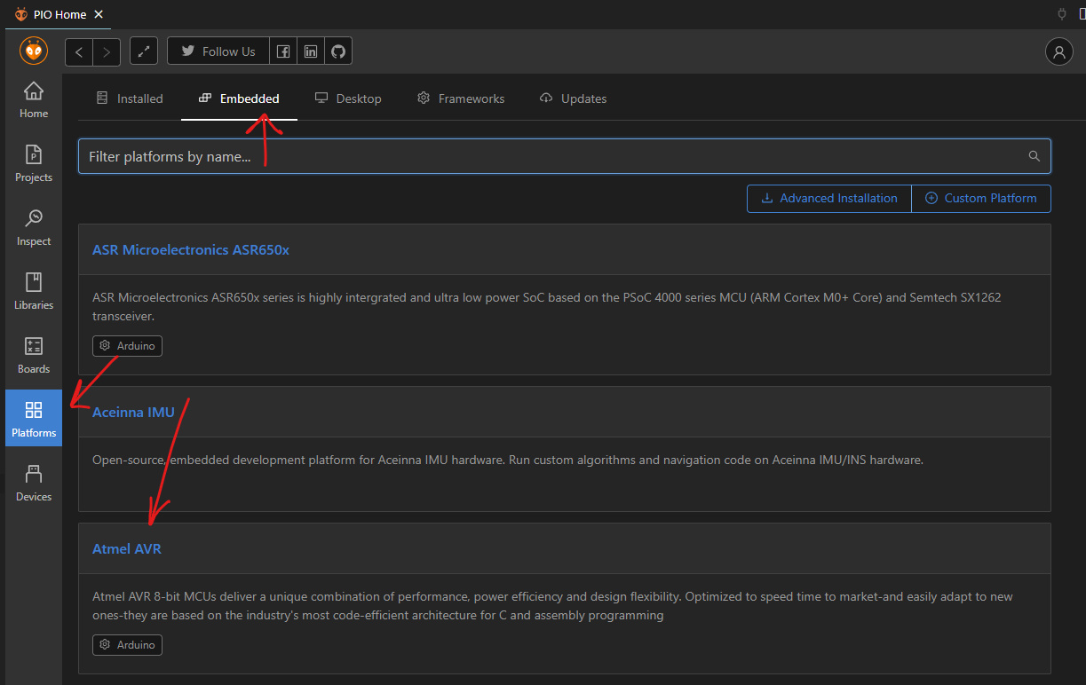Click the Advanced Installation button
1086x685 pixels.
[x=829, y=199]
